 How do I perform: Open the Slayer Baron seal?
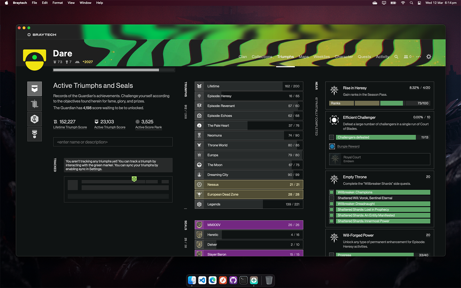[249, 253]
